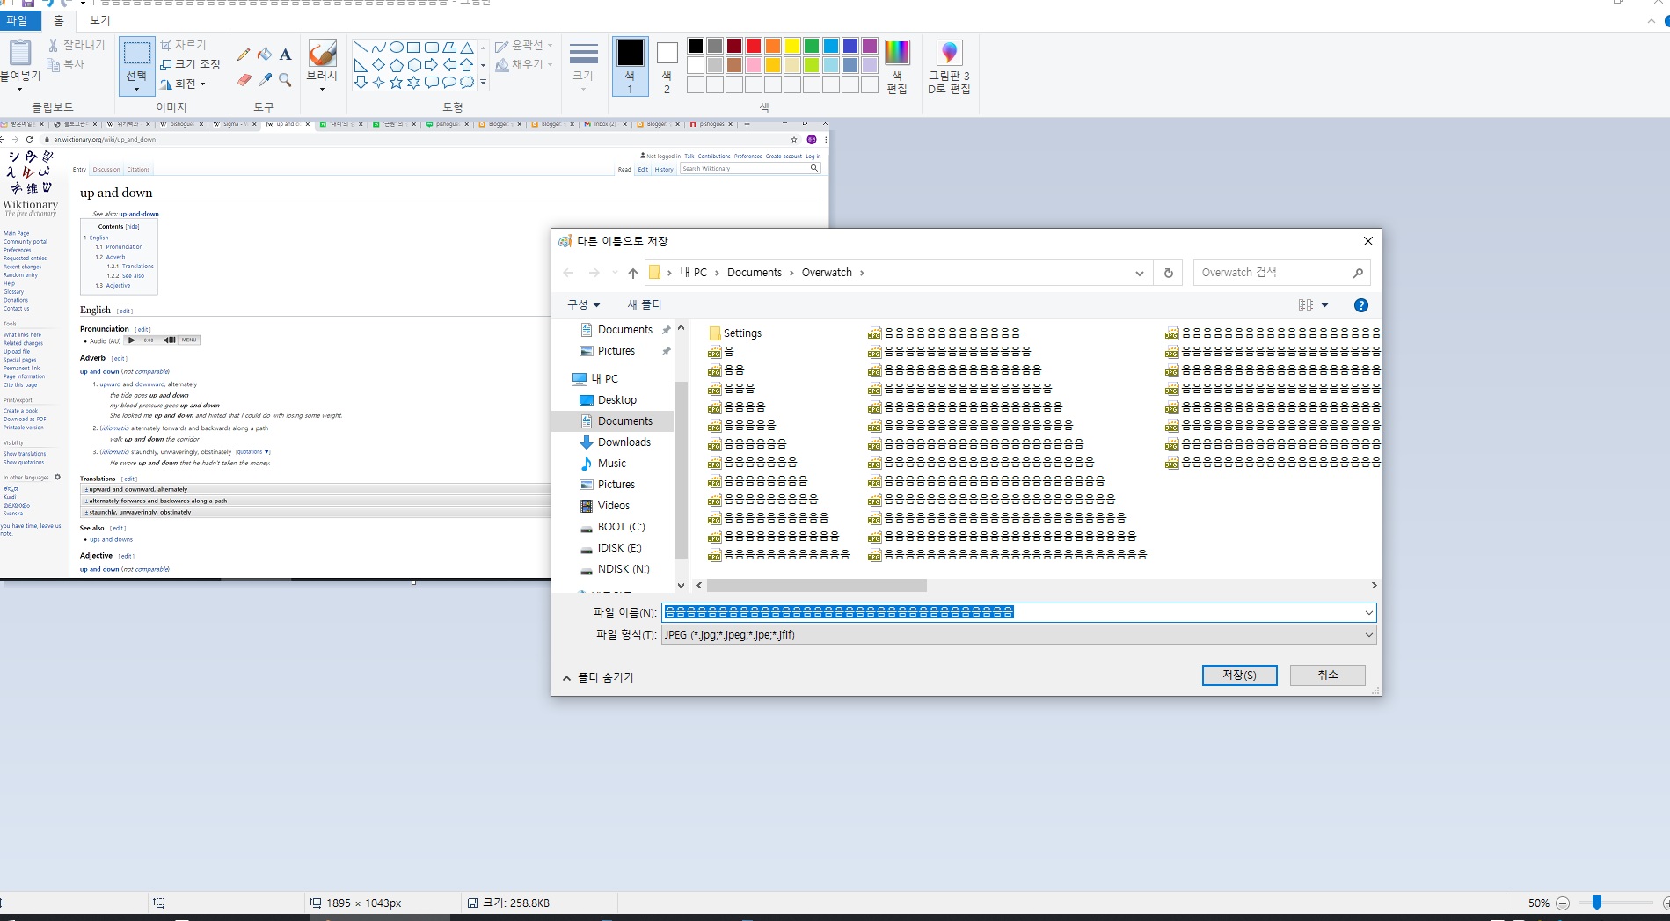Open the File ribbon tab
Viewport: 1670px width, 921px height.
18,19
